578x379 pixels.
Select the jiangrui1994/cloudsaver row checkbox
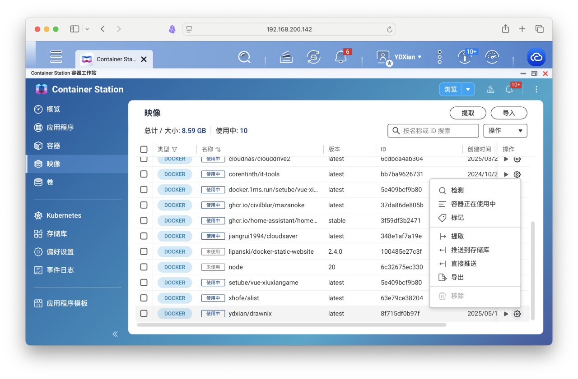pyautogui.click(x=144, y=236)
